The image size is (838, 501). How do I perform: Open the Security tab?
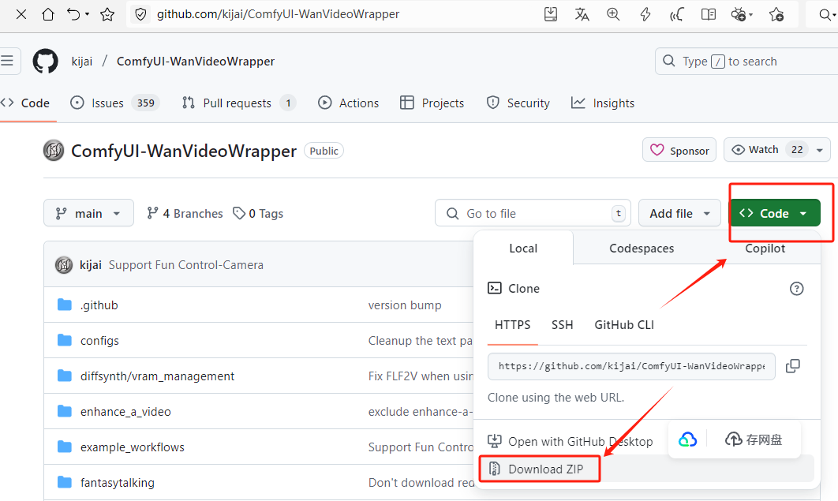click(x=518, y=103)
